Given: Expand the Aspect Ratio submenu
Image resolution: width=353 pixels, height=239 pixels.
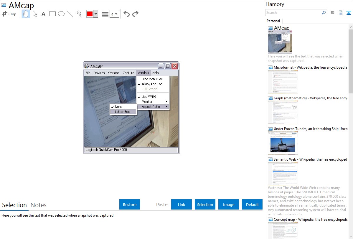Looking at the screenshot, I should 153,107.
